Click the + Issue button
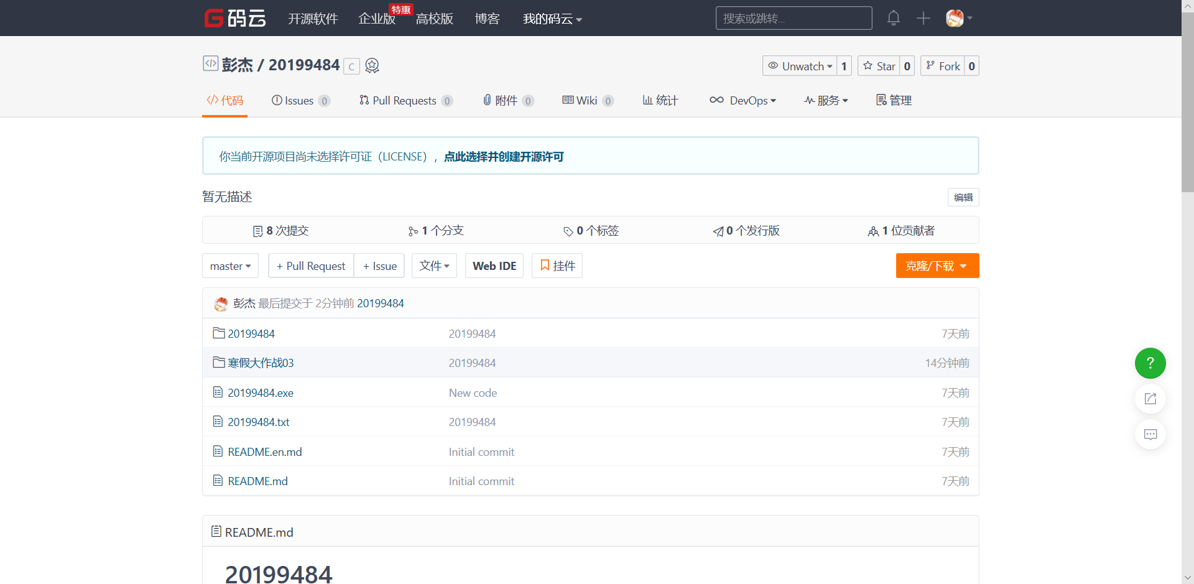 pos(379,266)
